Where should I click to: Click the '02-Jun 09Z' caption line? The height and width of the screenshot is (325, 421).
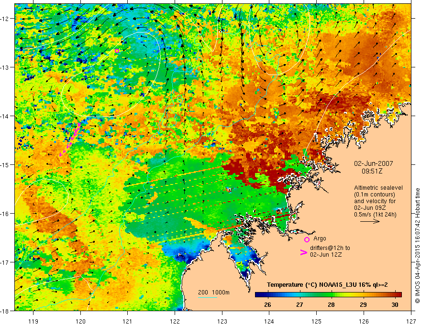click(369, 208)
